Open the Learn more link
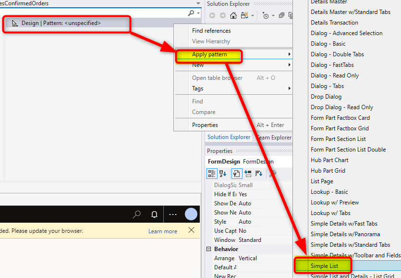Image resolution: width=401 pixels, height=278 pixels. tap(162, 231)
